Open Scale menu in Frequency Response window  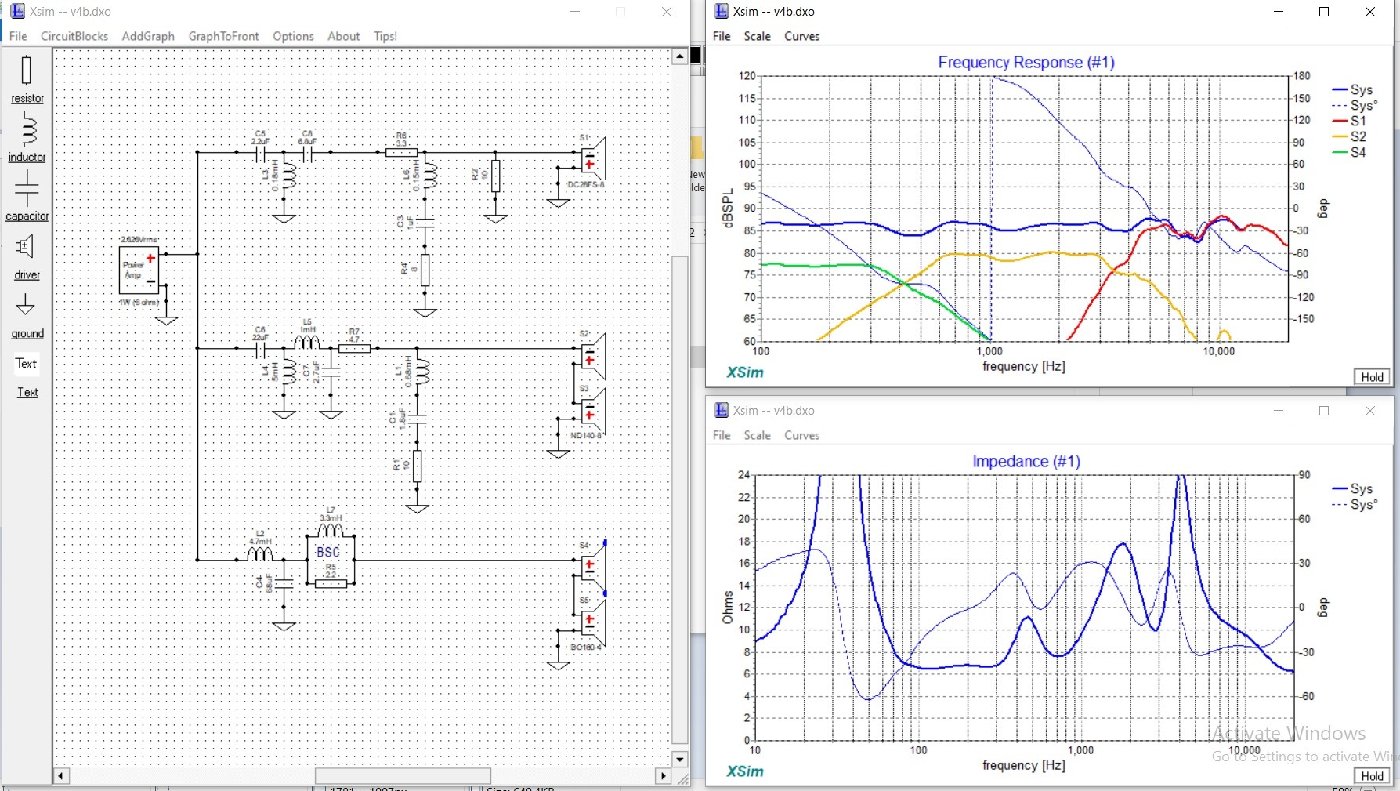[x=757, y=36]
